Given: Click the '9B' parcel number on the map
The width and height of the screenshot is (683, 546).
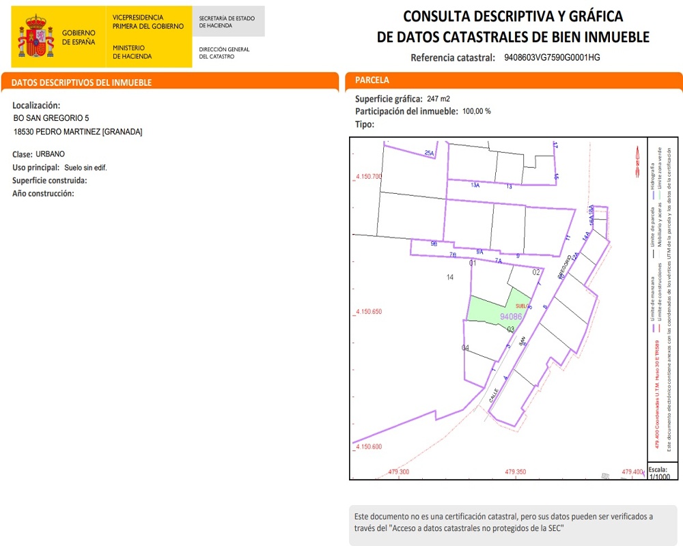Looking at the screenshot, I should click(434, 244).
